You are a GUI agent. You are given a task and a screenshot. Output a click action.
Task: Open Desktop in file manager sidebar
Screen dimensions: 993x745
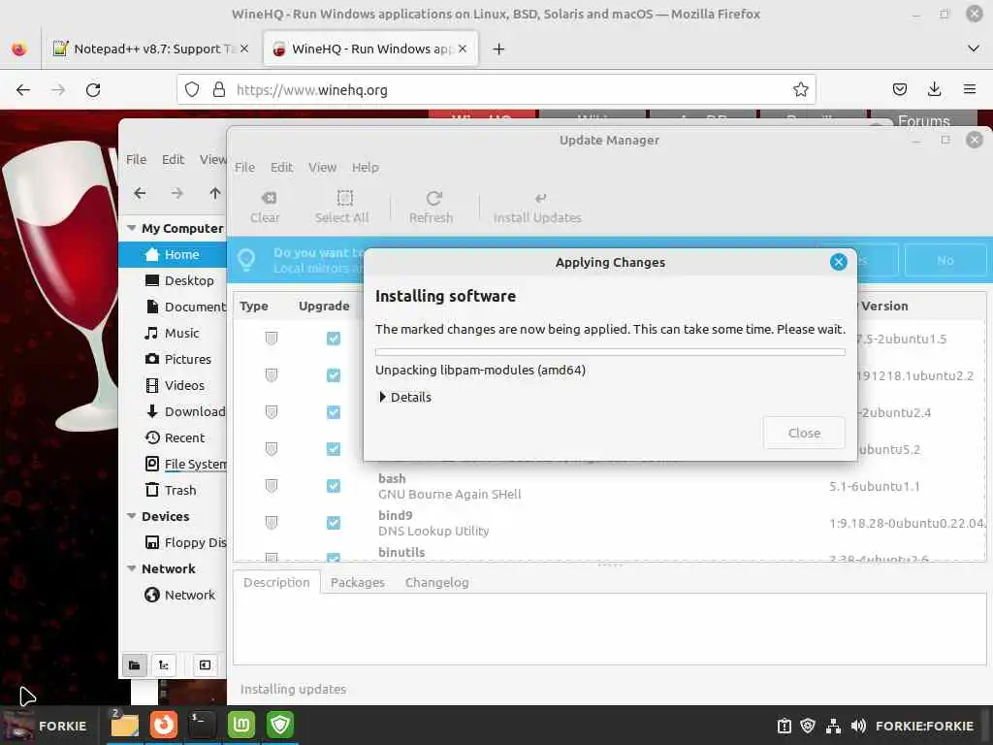[173, 280]
